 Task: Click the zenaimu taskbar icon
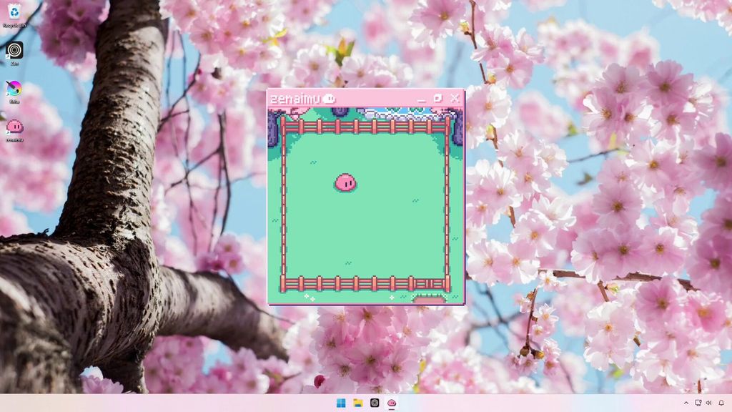392,403
